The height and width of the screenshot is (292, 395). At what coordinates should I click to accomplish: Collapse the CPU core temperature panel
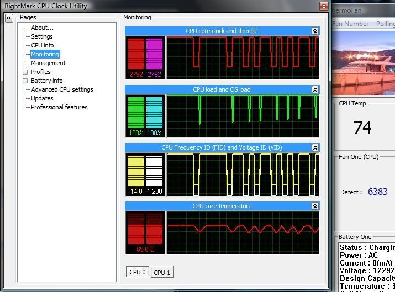click(x=315, y=206)
